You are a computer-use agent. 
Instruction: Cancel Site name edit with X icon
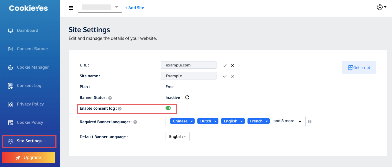pyautogui.click(x=233, y=76)
